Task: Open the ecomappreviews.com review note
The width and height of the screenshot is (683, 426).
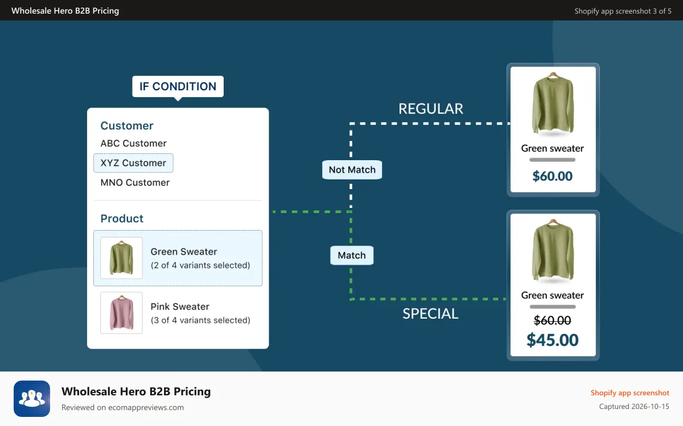Action: coord(123,407)
